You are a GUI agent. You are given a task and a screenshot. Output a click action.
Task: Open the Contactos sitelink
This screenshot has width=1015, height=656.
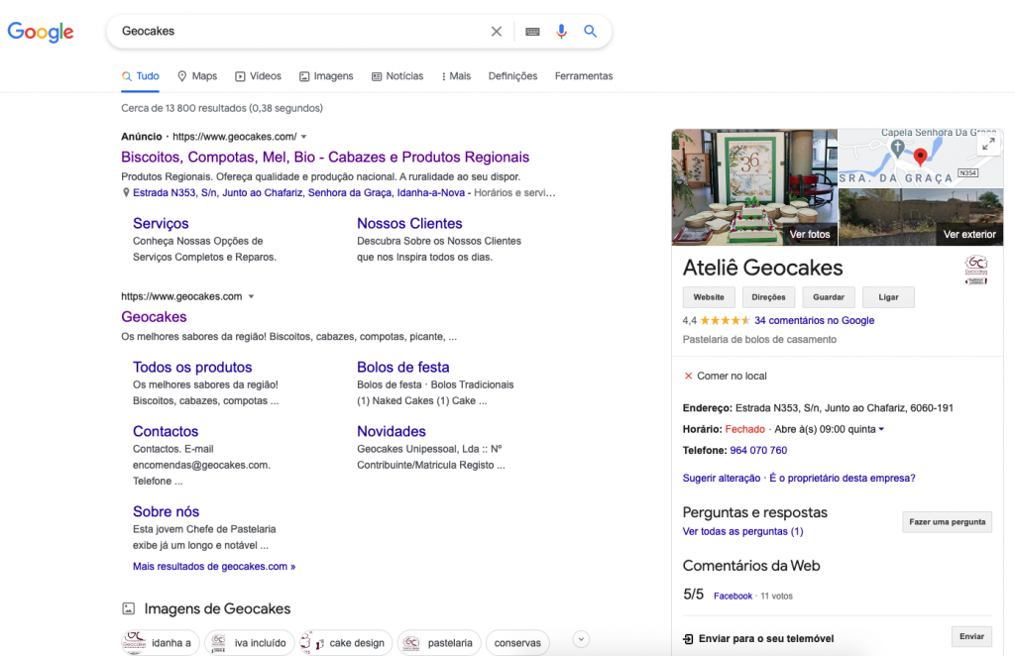coord(166,431)
